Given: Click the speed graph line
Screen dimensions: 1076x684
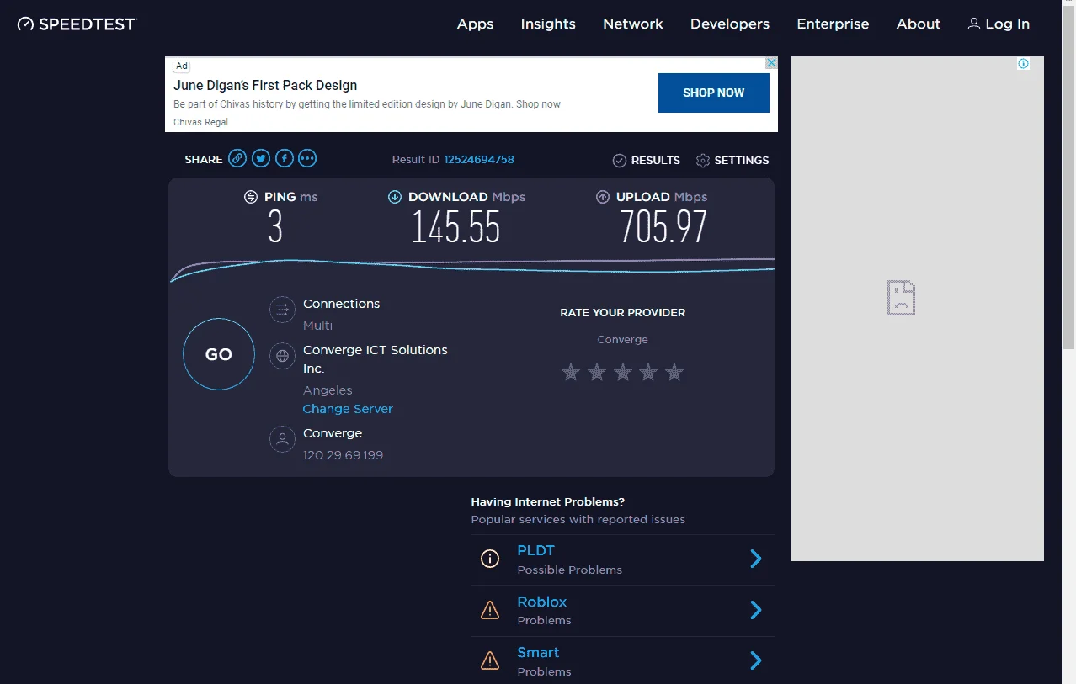Looking at the screenshot, I should click(x=471, y=268).
